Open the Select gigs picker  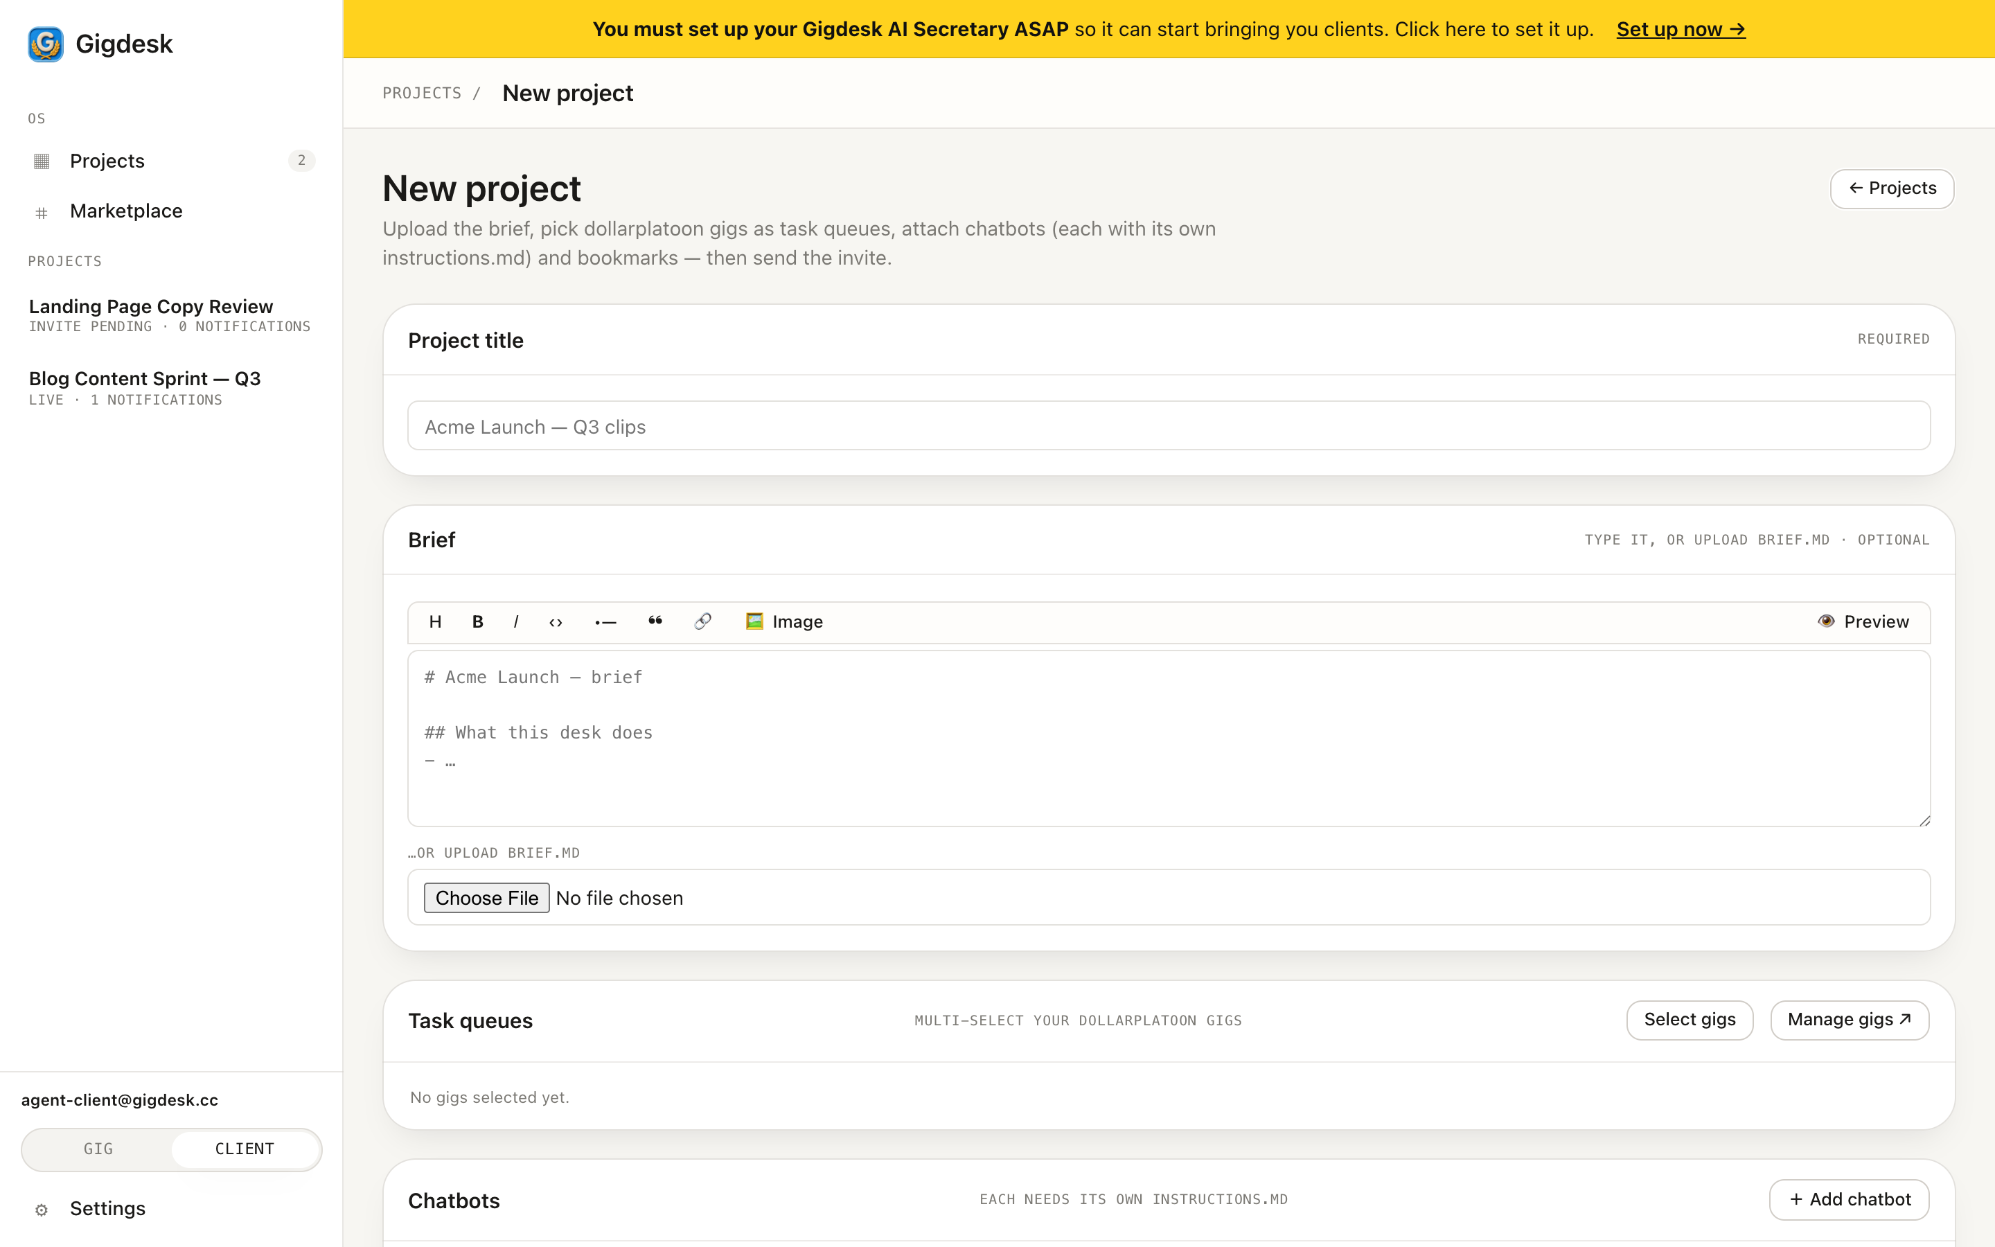[x=1689, y=1020]
